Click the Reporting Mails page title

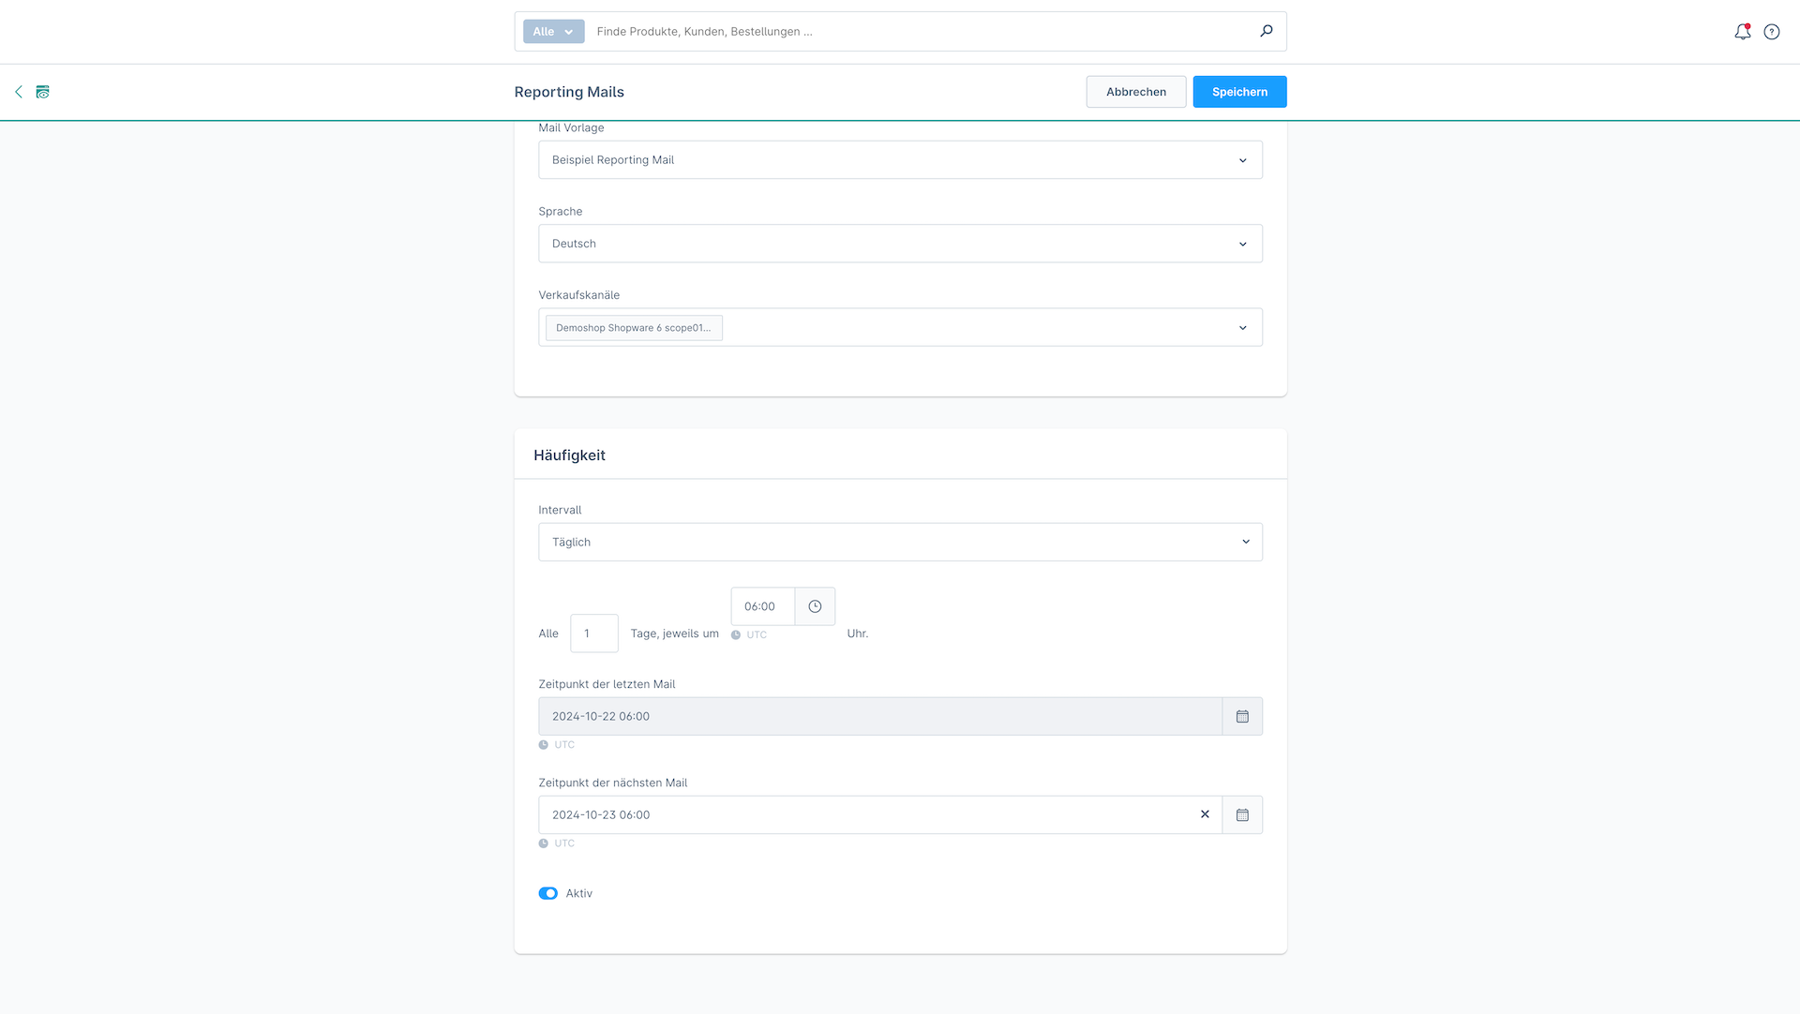[x=569, y=92]
